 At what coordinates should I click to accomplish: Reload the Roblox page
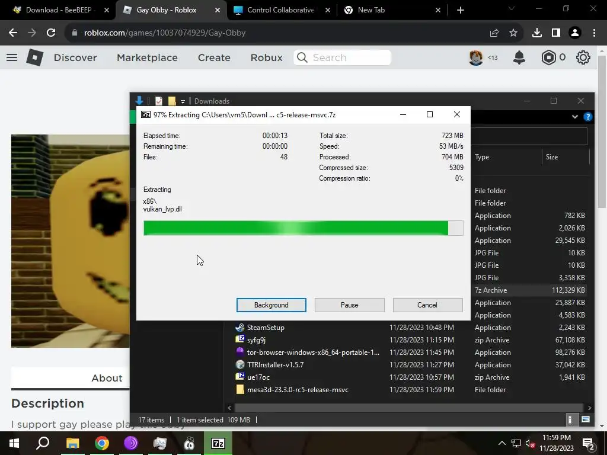[51, 33]
